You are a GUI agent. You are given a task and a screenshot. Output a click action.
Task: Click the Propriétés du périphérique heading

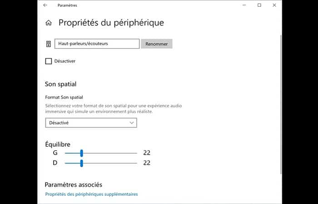tap(111, 23)
